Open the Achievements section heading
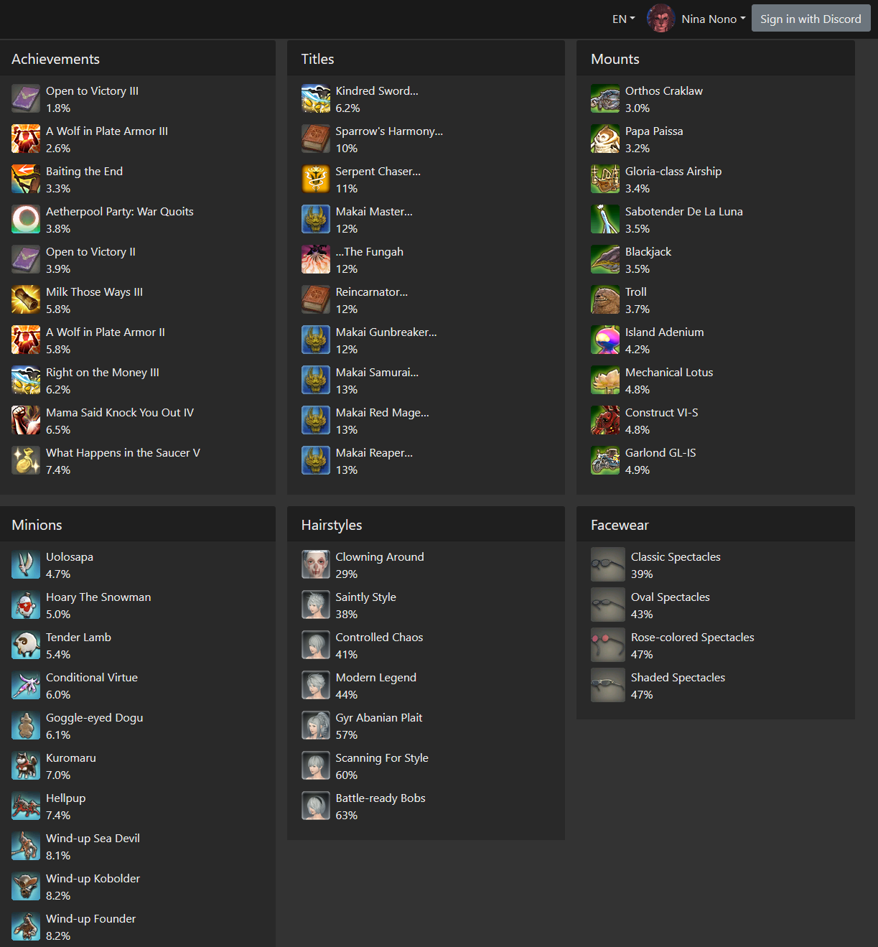Screen dimensions: 878x947 pos(56,59)
